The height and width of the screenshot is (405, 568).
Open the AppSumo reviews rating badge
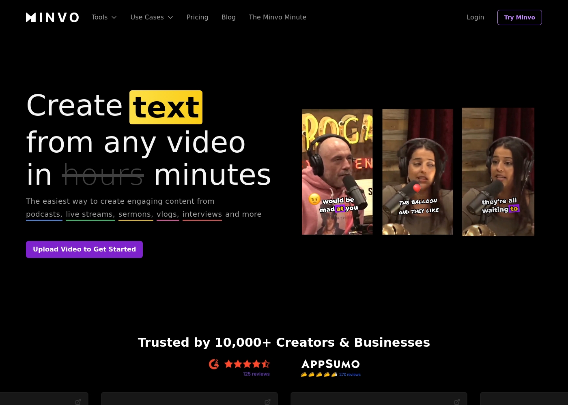pyautogui.click(x=331, y=368)
